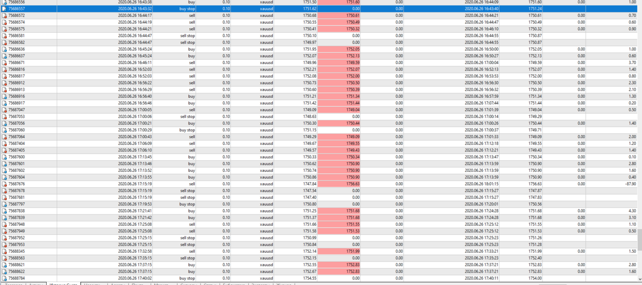Select the 3.10 profit value
Viewport: 642px width, 285px height.
632,217
